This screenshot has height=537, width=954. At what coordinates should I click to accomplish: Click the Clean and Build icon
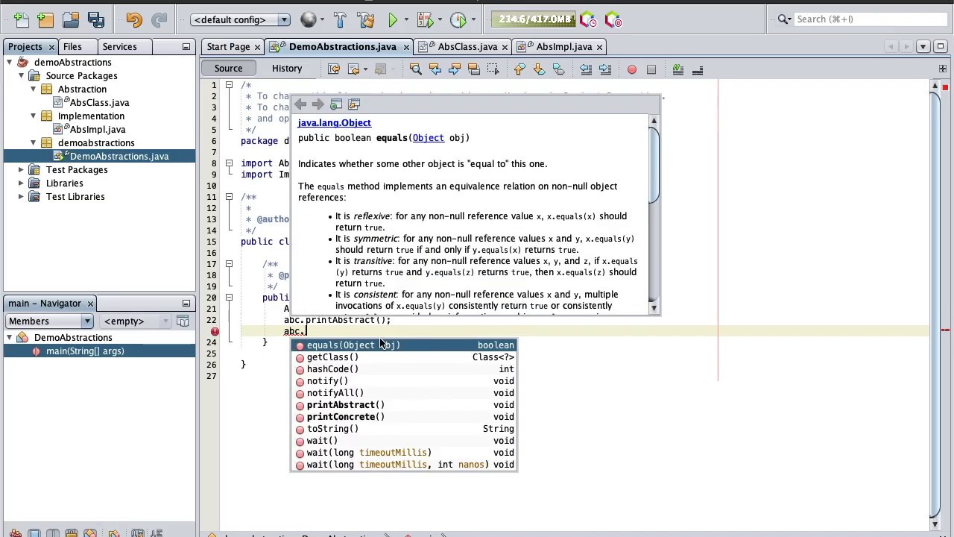click(365, 20)
